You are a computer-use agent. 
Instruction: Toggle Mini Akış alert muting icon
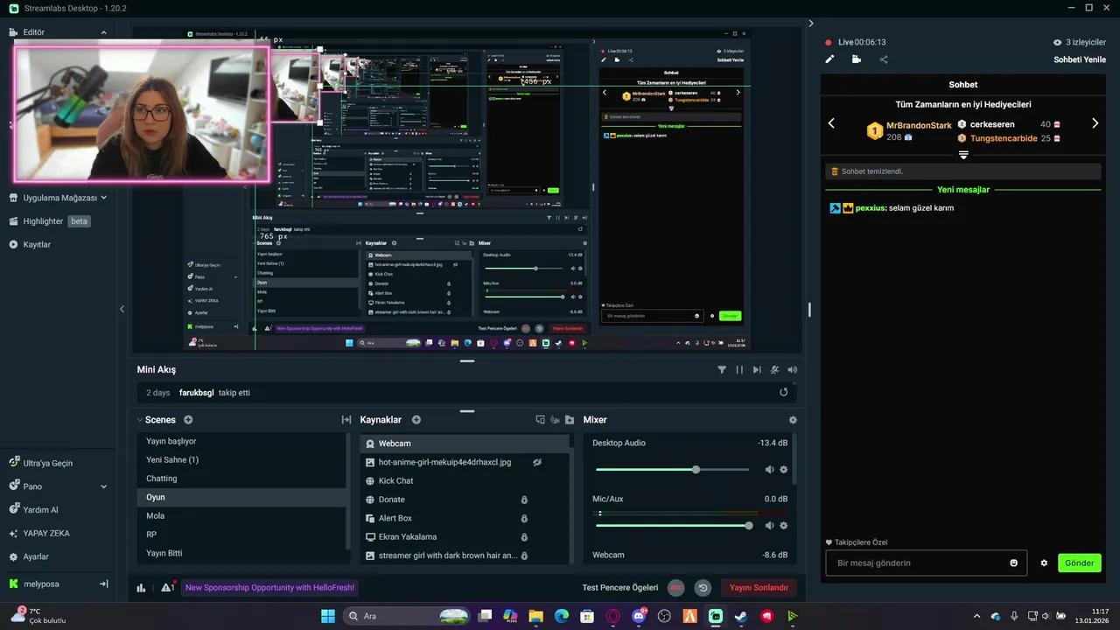point(774,370)
